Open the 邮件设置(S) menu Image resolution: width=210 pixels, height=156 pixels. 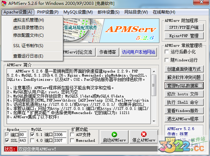tap(108, 12)
